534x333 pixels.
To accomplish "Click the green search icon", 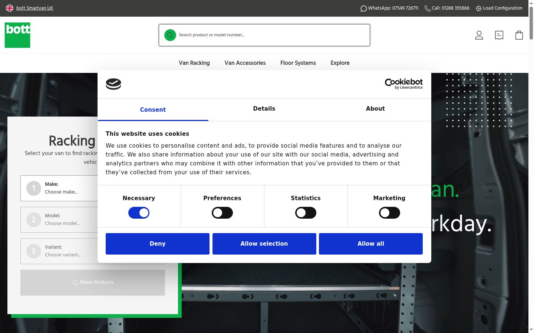I will click(170, 35).
